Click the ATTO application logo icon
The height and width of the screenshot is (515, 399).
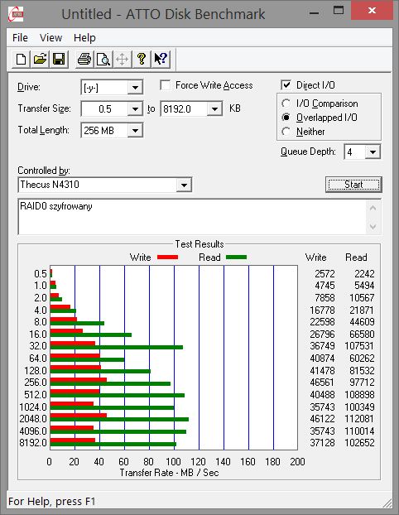click(x=16, y=14)
